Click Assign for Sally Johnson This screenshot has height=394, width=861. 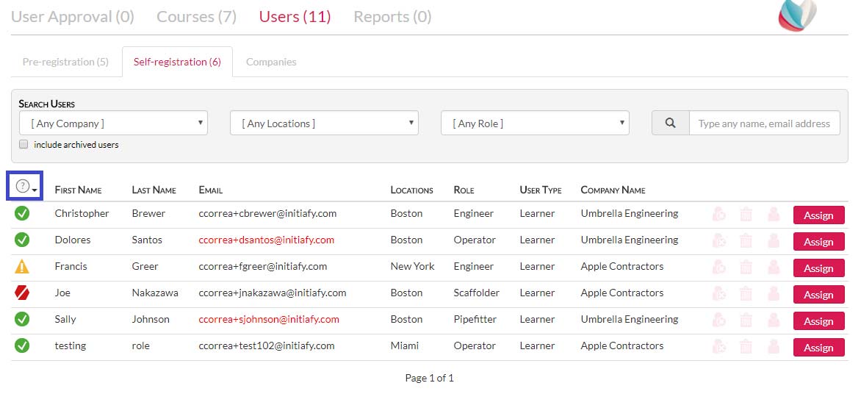point(818,321)
